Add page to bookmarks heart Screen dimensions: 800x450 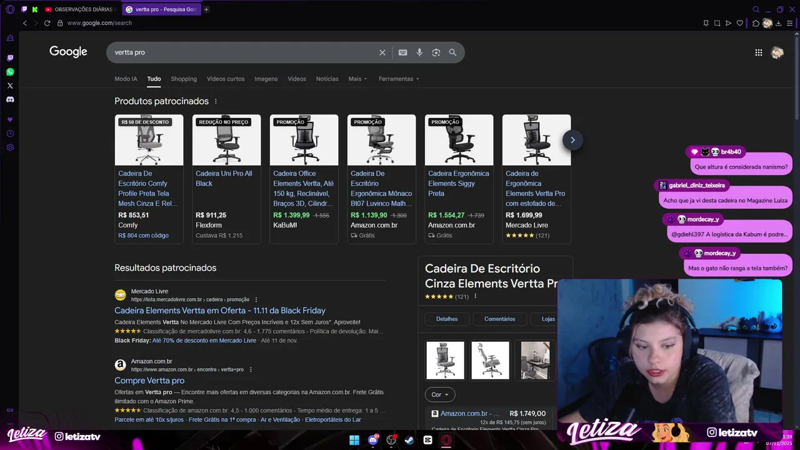pyautogui.click(x=739, y=23)
